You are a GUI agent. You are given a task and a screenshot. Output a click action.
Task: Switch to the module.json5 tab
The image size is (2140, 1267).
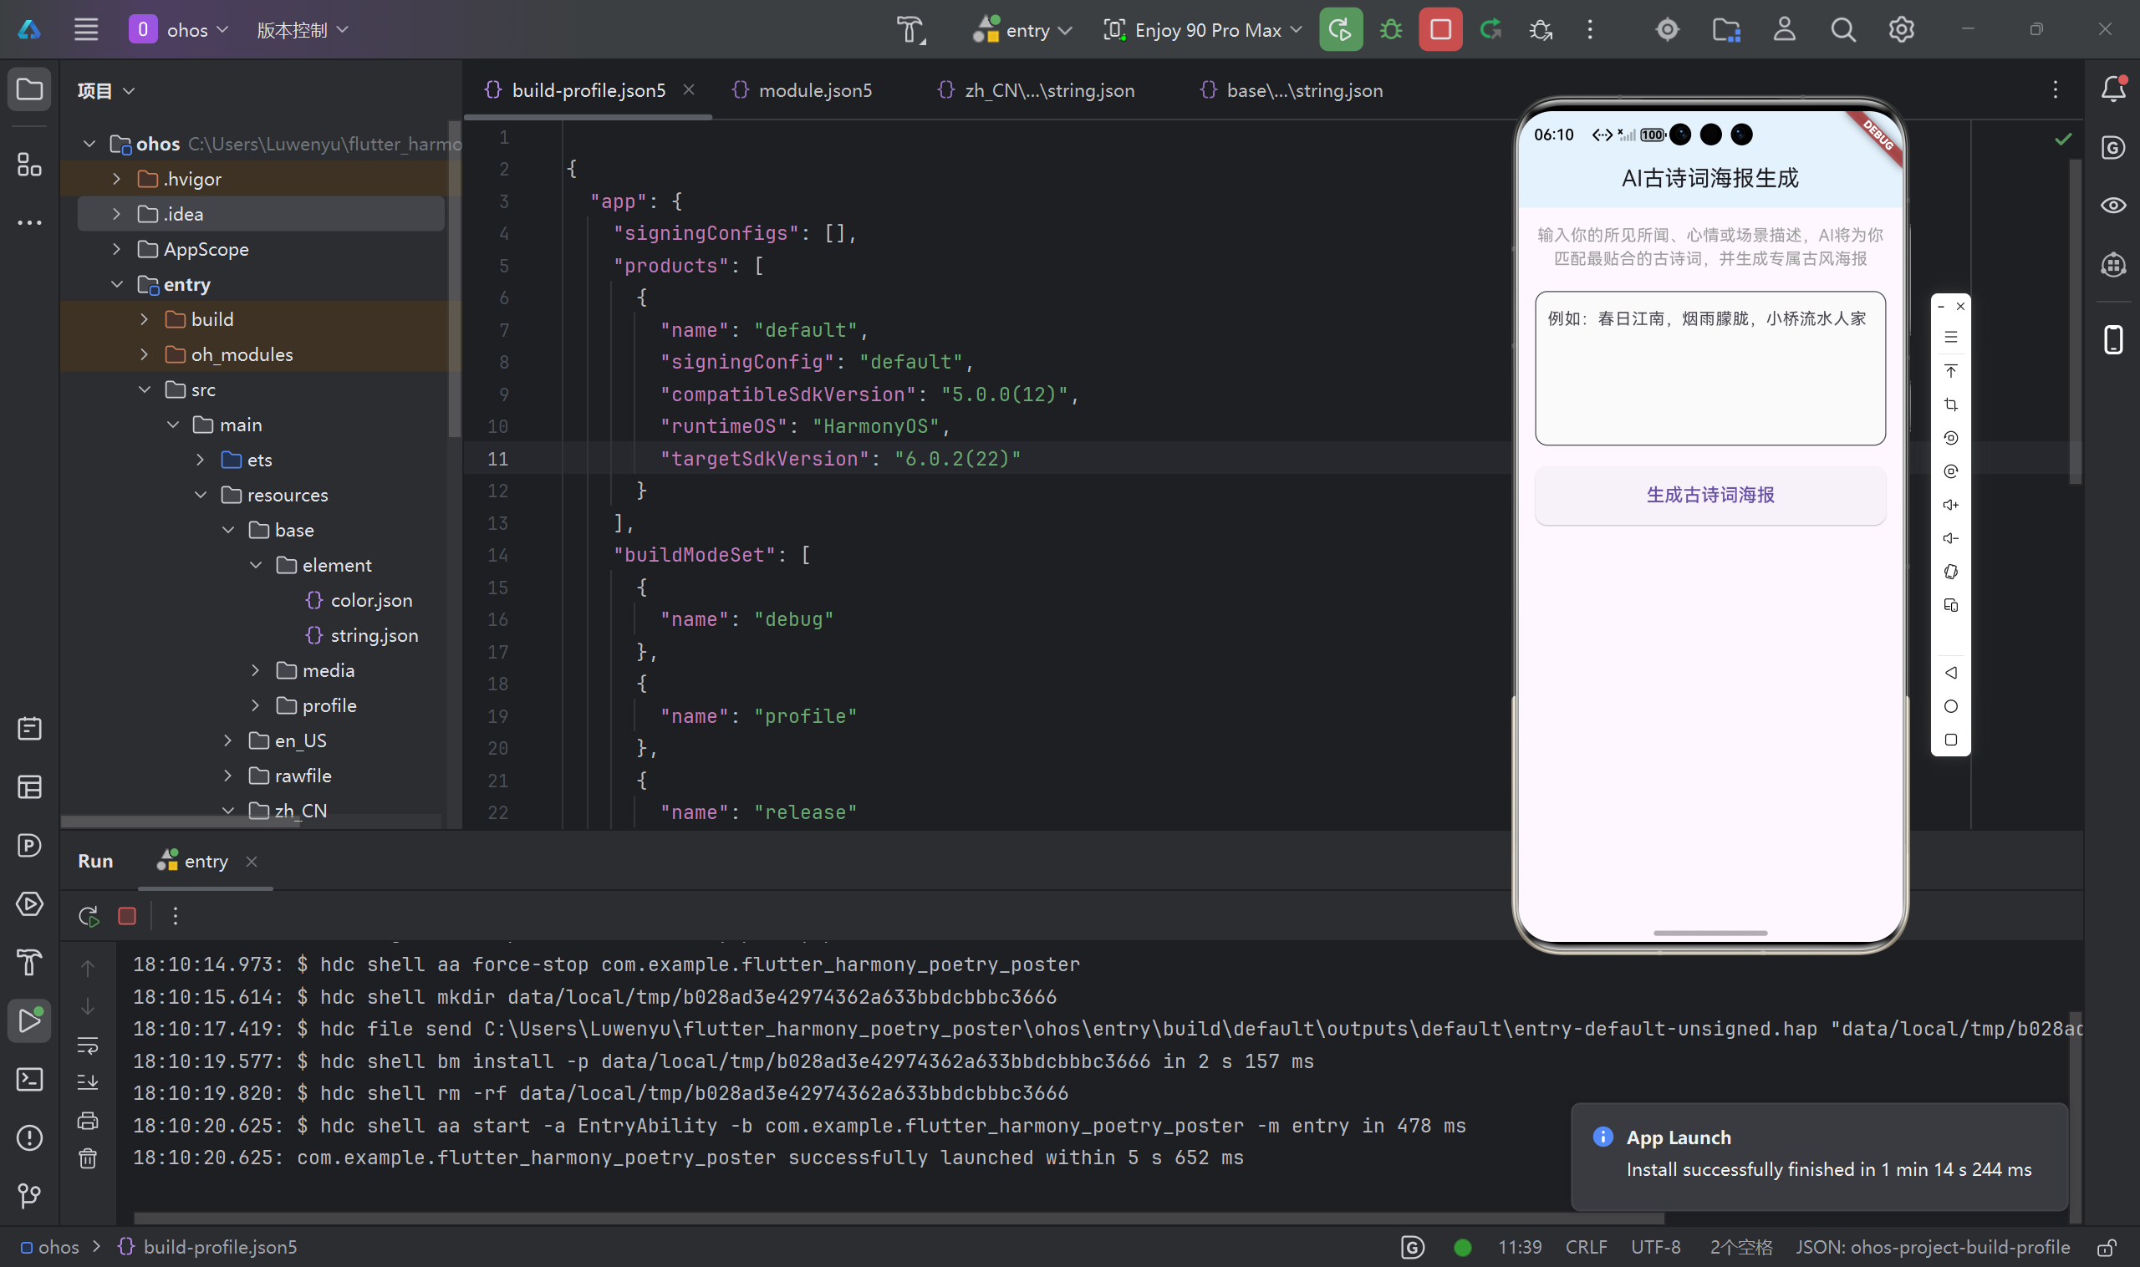(814, 89)
